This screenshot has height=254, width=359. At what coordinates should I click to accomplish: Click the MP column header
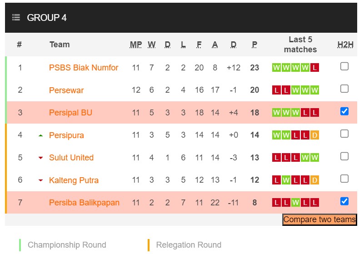(x=136, y=45)
